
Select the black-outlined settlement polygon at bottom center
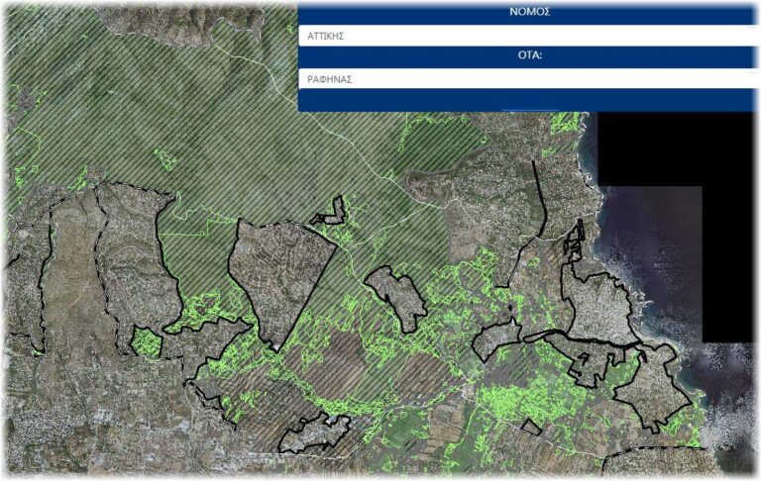(313, 433)
